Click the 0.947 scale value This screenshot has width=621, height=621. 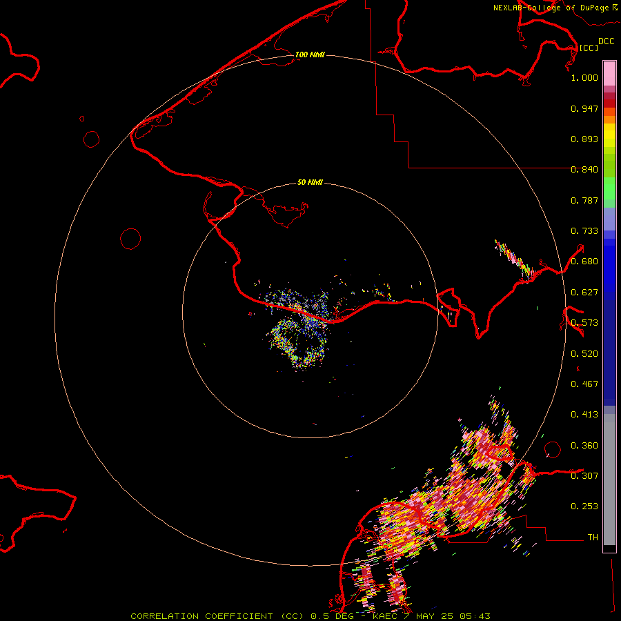584,108
